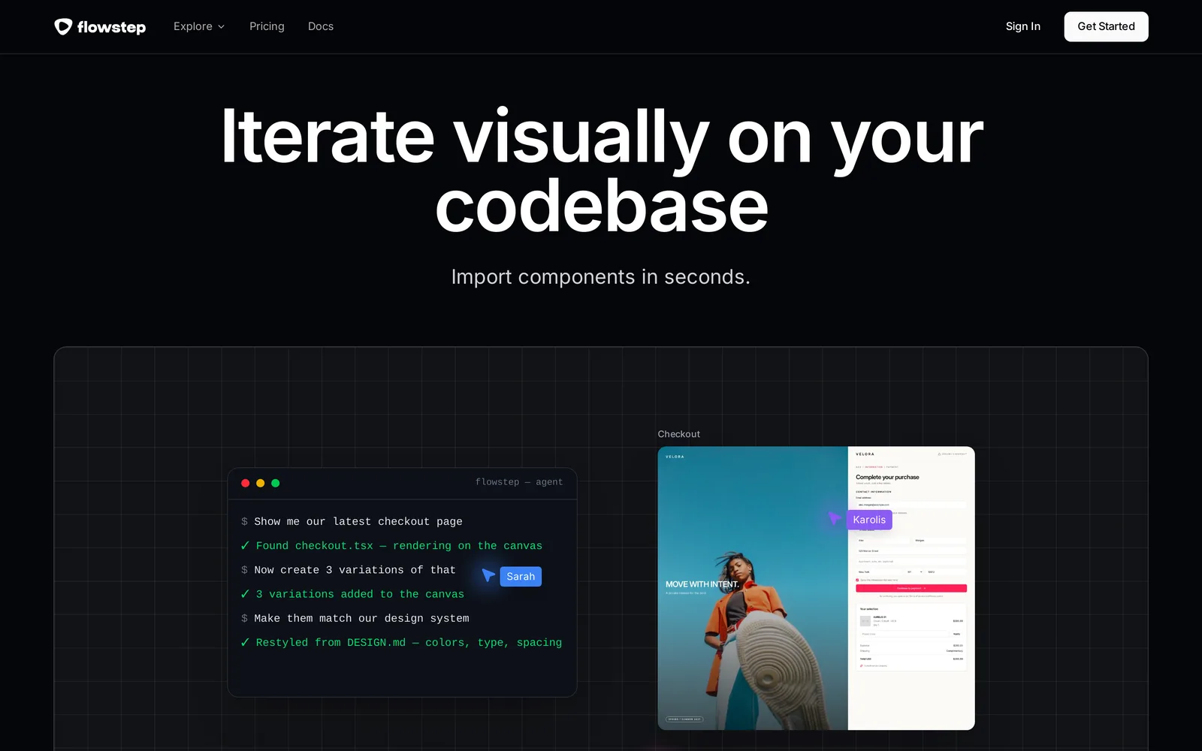
Task: Select the "Sarah" cursor name tag
Action: click(521, 576)
